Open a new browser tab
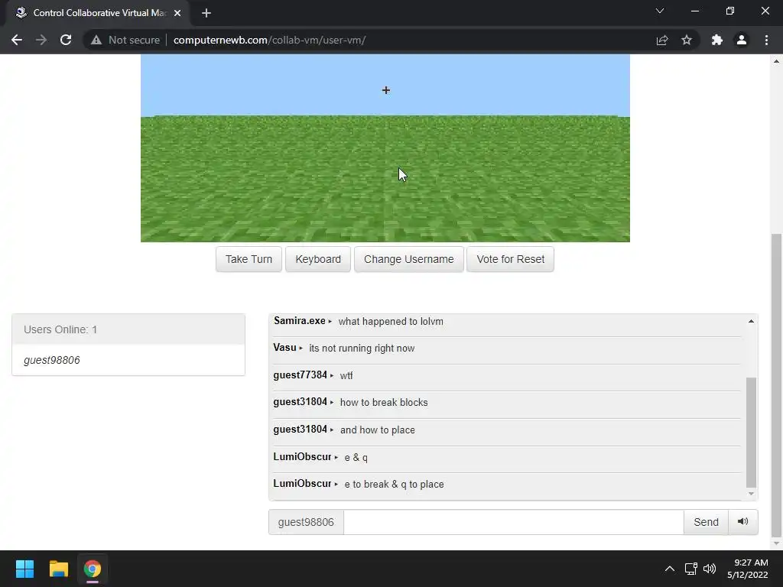This screenshot has width=783, height=587. point(206,13)
